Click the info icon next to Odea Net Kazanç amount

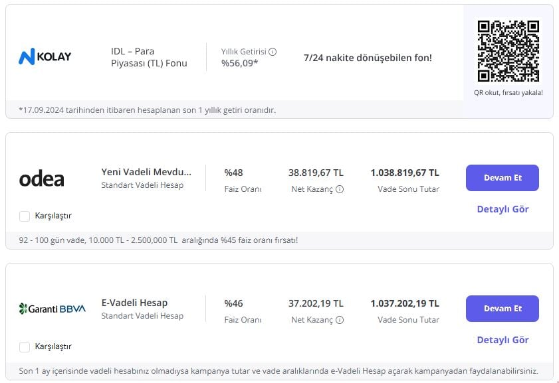point(340,189)
